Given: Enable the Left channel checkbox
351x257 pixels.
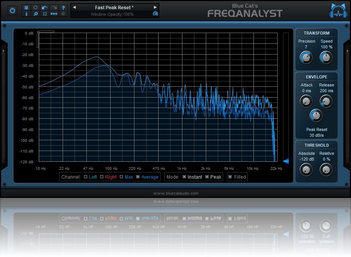Looking at the screenshot, I should click(x=86, y=177).
